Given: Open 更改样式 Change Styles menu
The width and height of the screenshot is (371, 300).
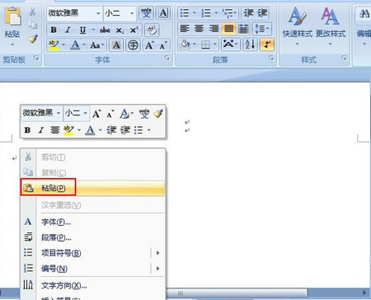Looking at the screenshot, I should click(x=331, y=26).
